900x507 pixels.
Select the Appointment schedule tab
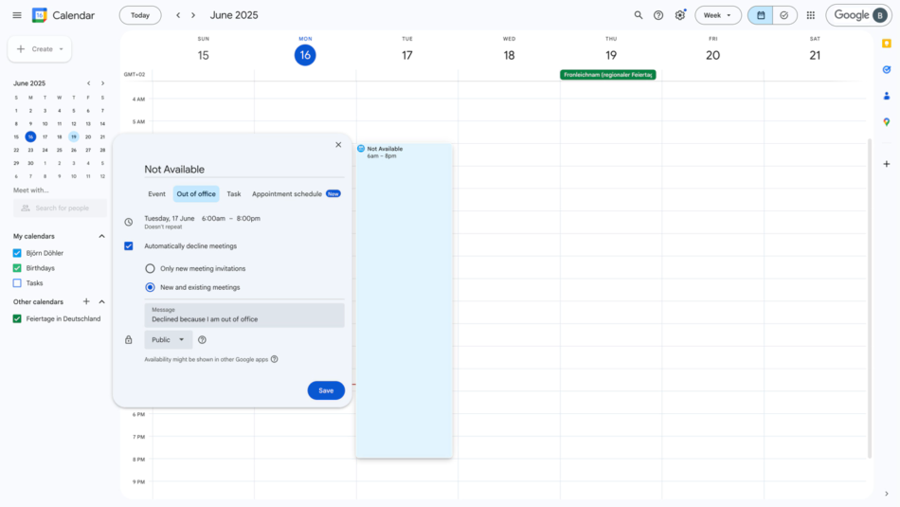coord(287,194)
